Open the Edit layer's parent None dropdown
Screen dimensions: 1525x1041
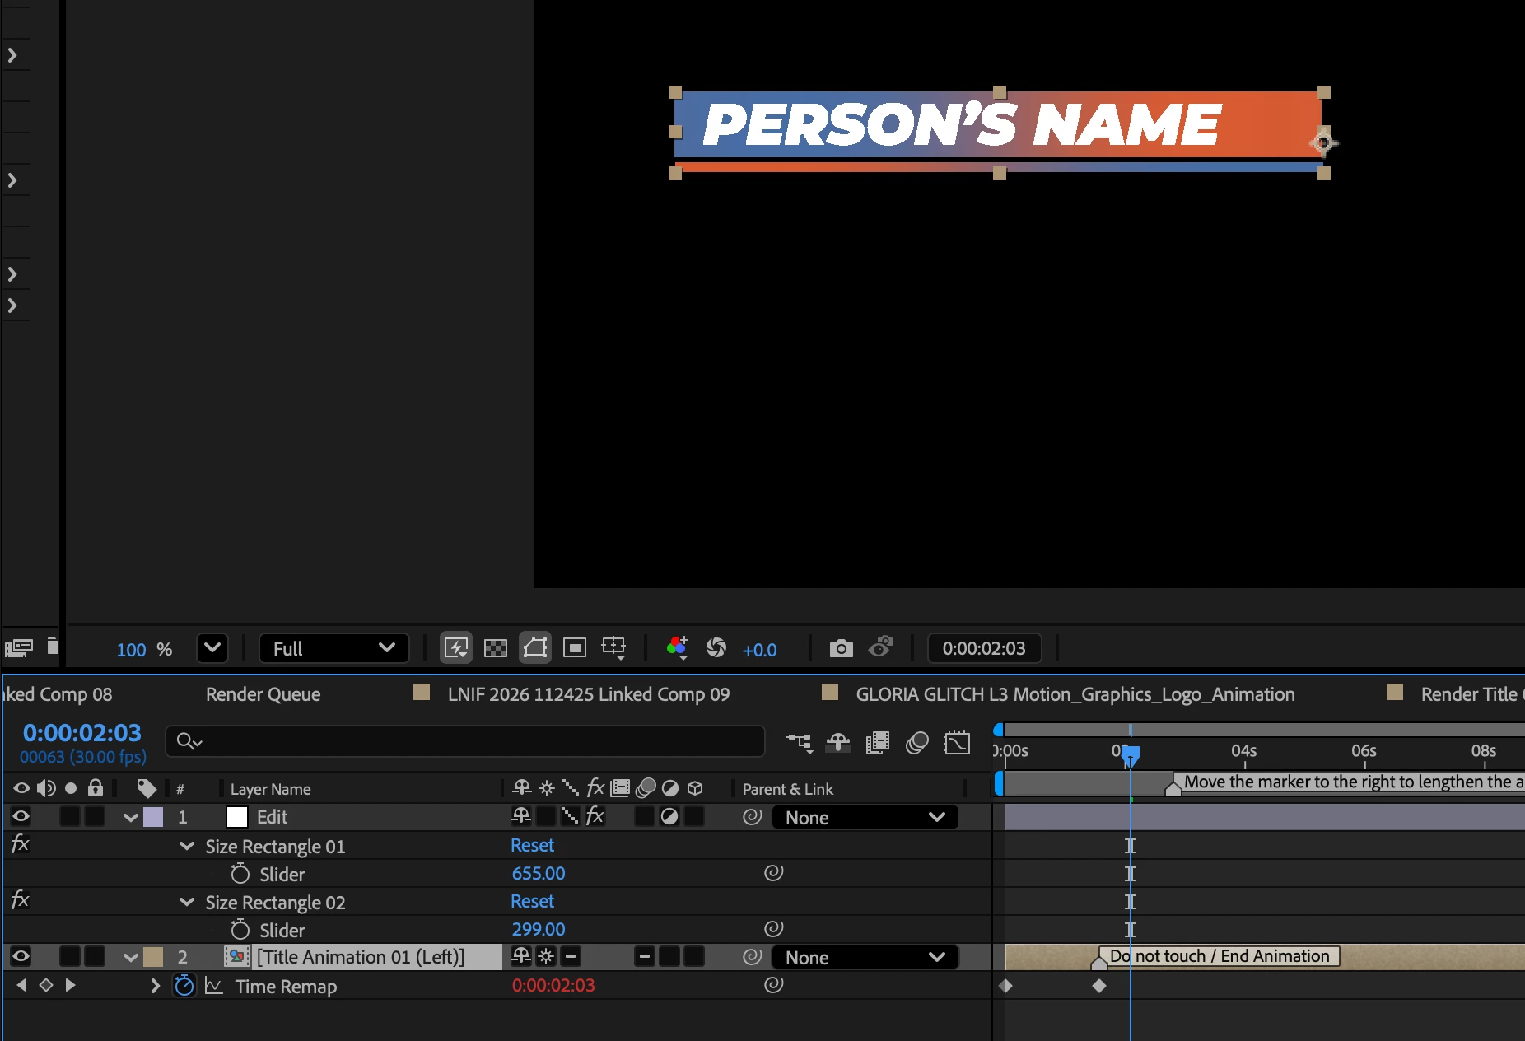[865, 818]
